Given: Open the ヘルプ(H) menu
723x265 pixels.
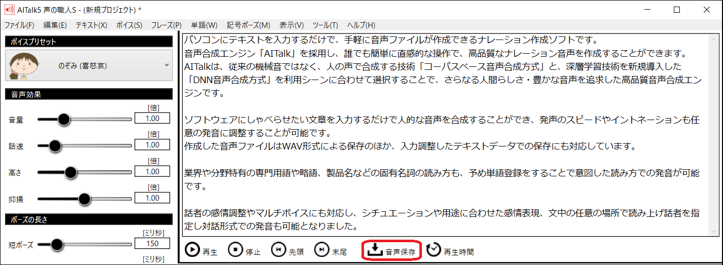Looking at the screenshot, I should click(x=361, y=25).
